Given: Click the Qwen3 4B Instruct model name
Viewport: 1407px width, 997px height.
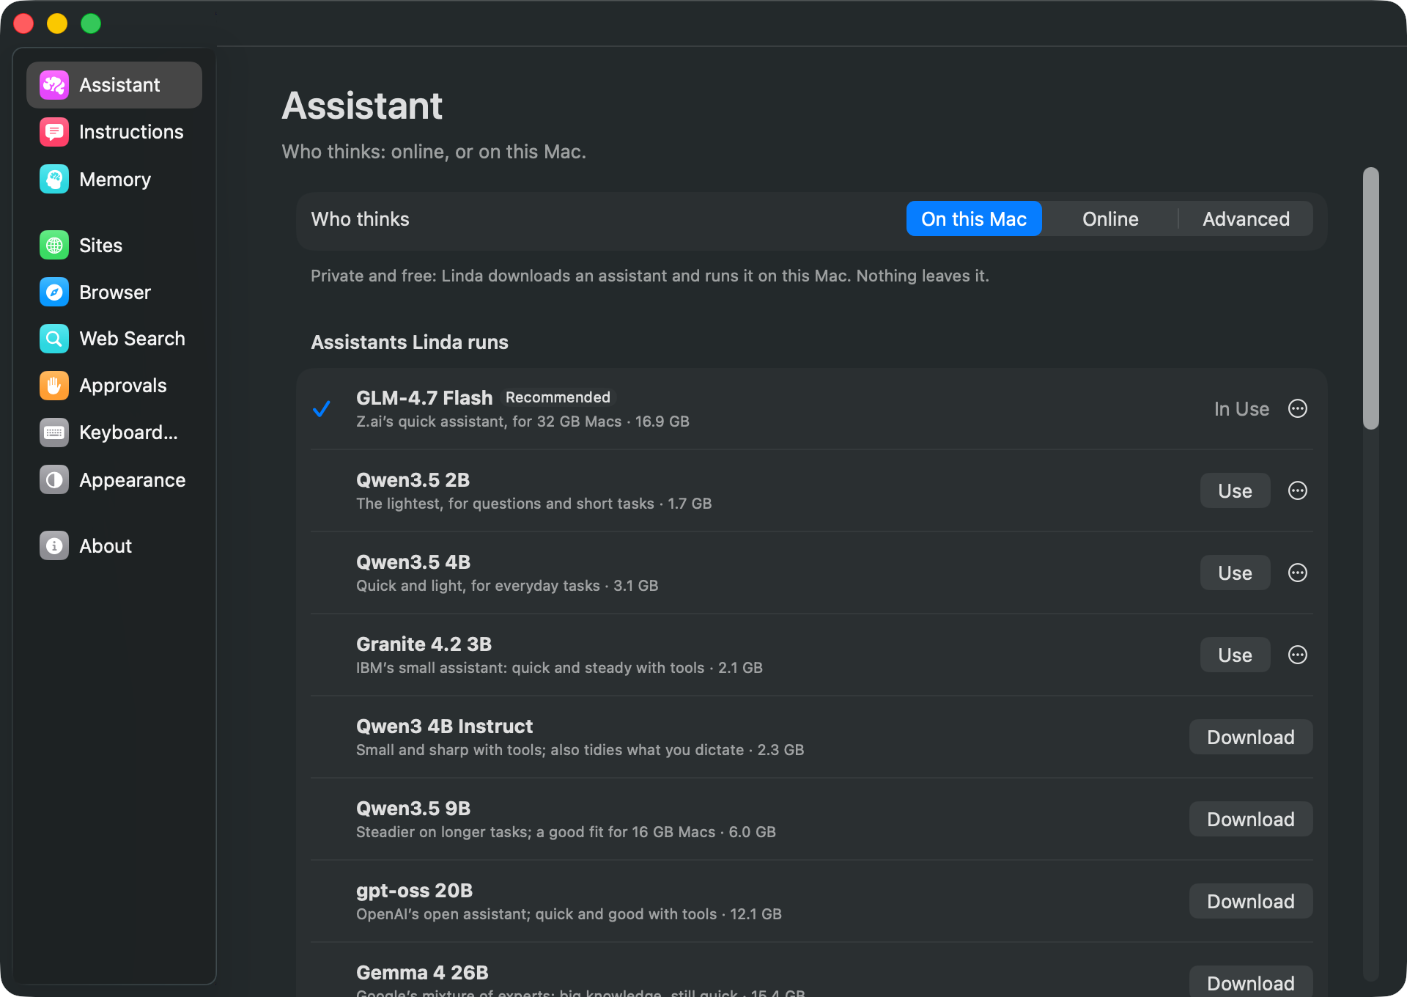Looking at the screenshot, I should pyautogui.click(x=444, y=726).
